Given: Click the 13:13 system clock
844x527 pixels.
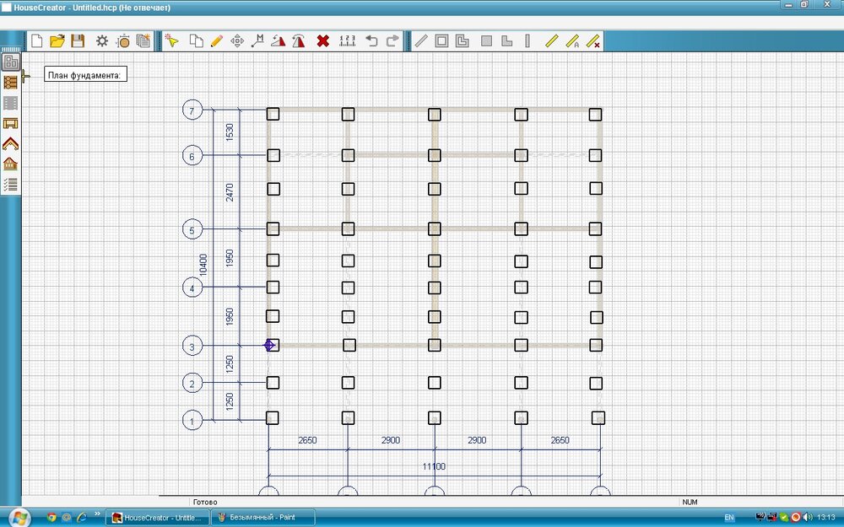Looking at the screenshot, I should click(825, 518).
